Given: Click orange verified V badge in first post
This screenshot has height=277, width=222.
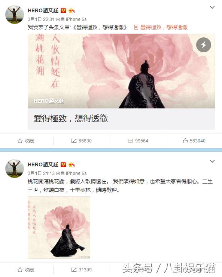Looking at the screenshot, I should 63,10.
